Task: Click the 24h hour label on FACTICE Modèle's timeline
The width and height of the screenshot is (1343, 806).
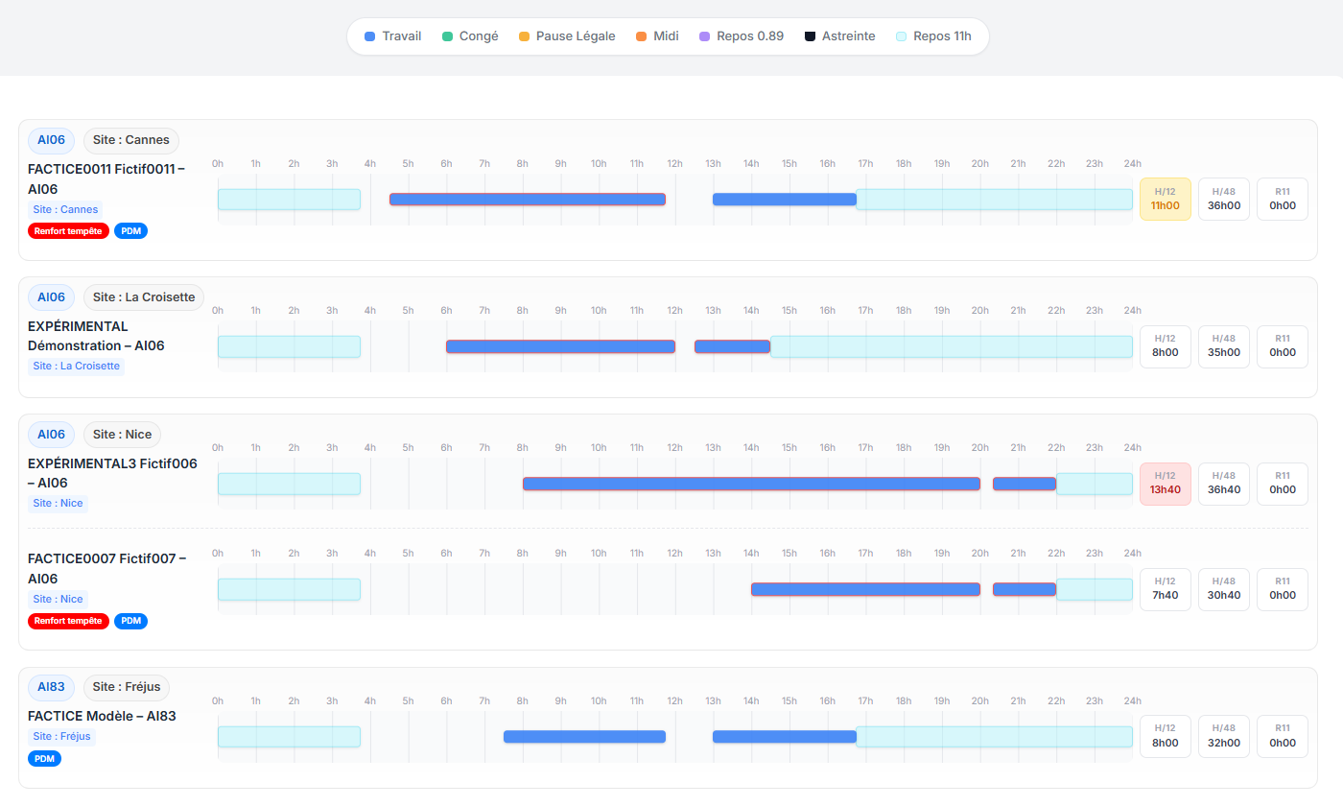Action: (1133, 700)
